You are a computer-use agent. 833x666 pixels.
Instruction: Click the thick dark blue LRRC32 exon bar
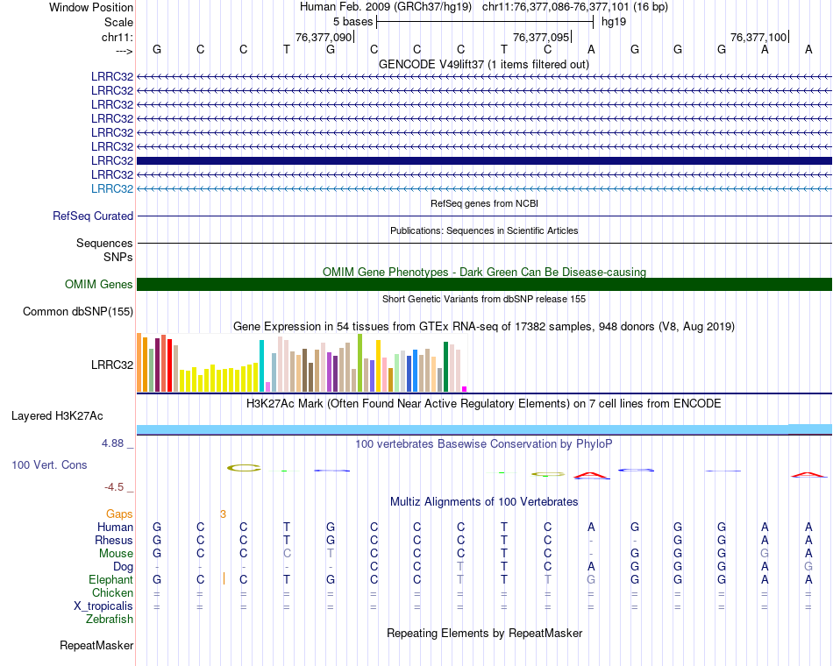click(484, 160)
